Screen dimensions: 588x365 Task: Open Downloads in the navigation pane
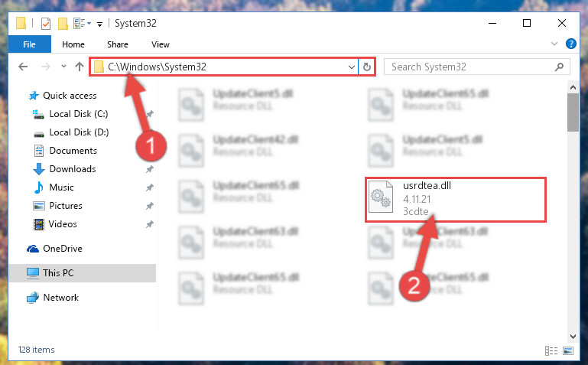[x=73, y=169]
